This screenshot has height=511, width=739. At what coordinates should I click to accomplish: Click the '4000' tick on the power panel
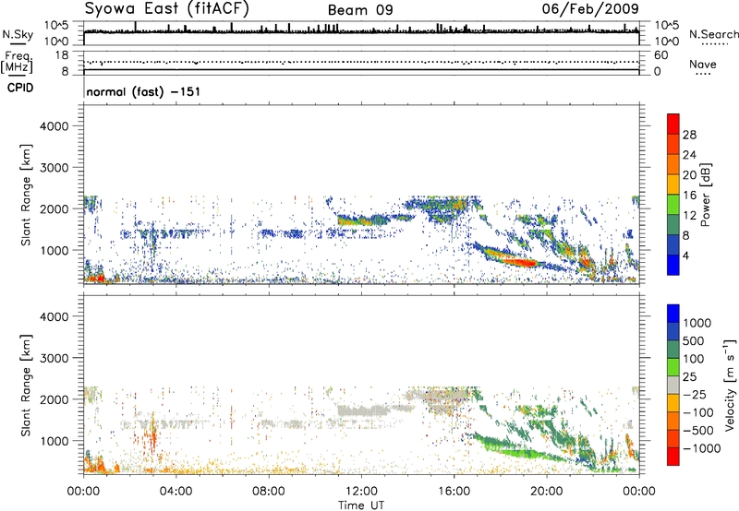pos(54,126)
